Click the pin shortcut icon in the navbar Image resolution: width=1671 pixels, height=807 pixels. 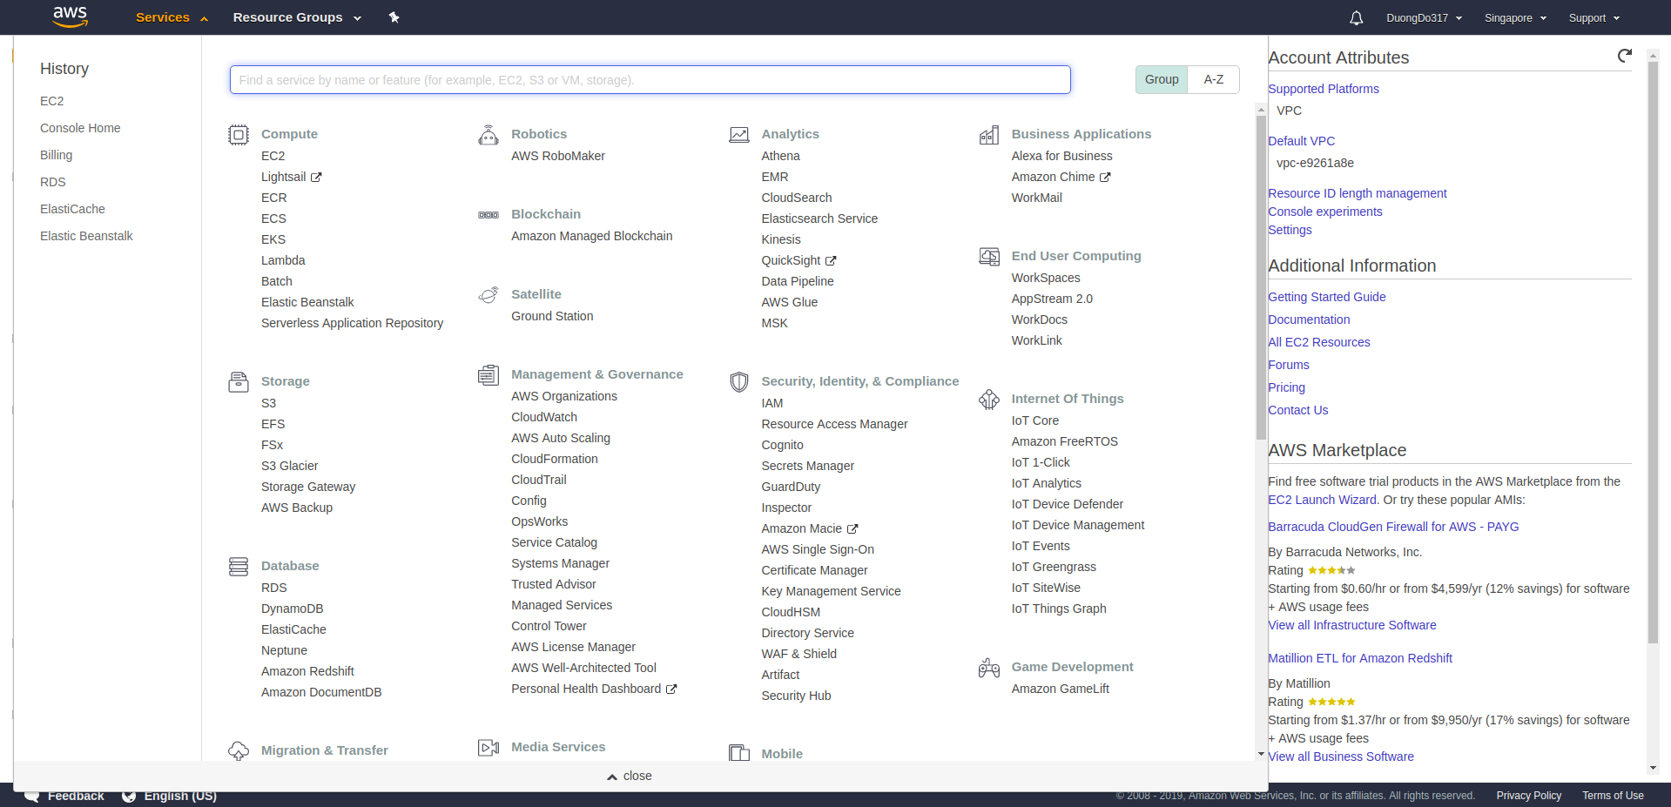pos(394,17)
